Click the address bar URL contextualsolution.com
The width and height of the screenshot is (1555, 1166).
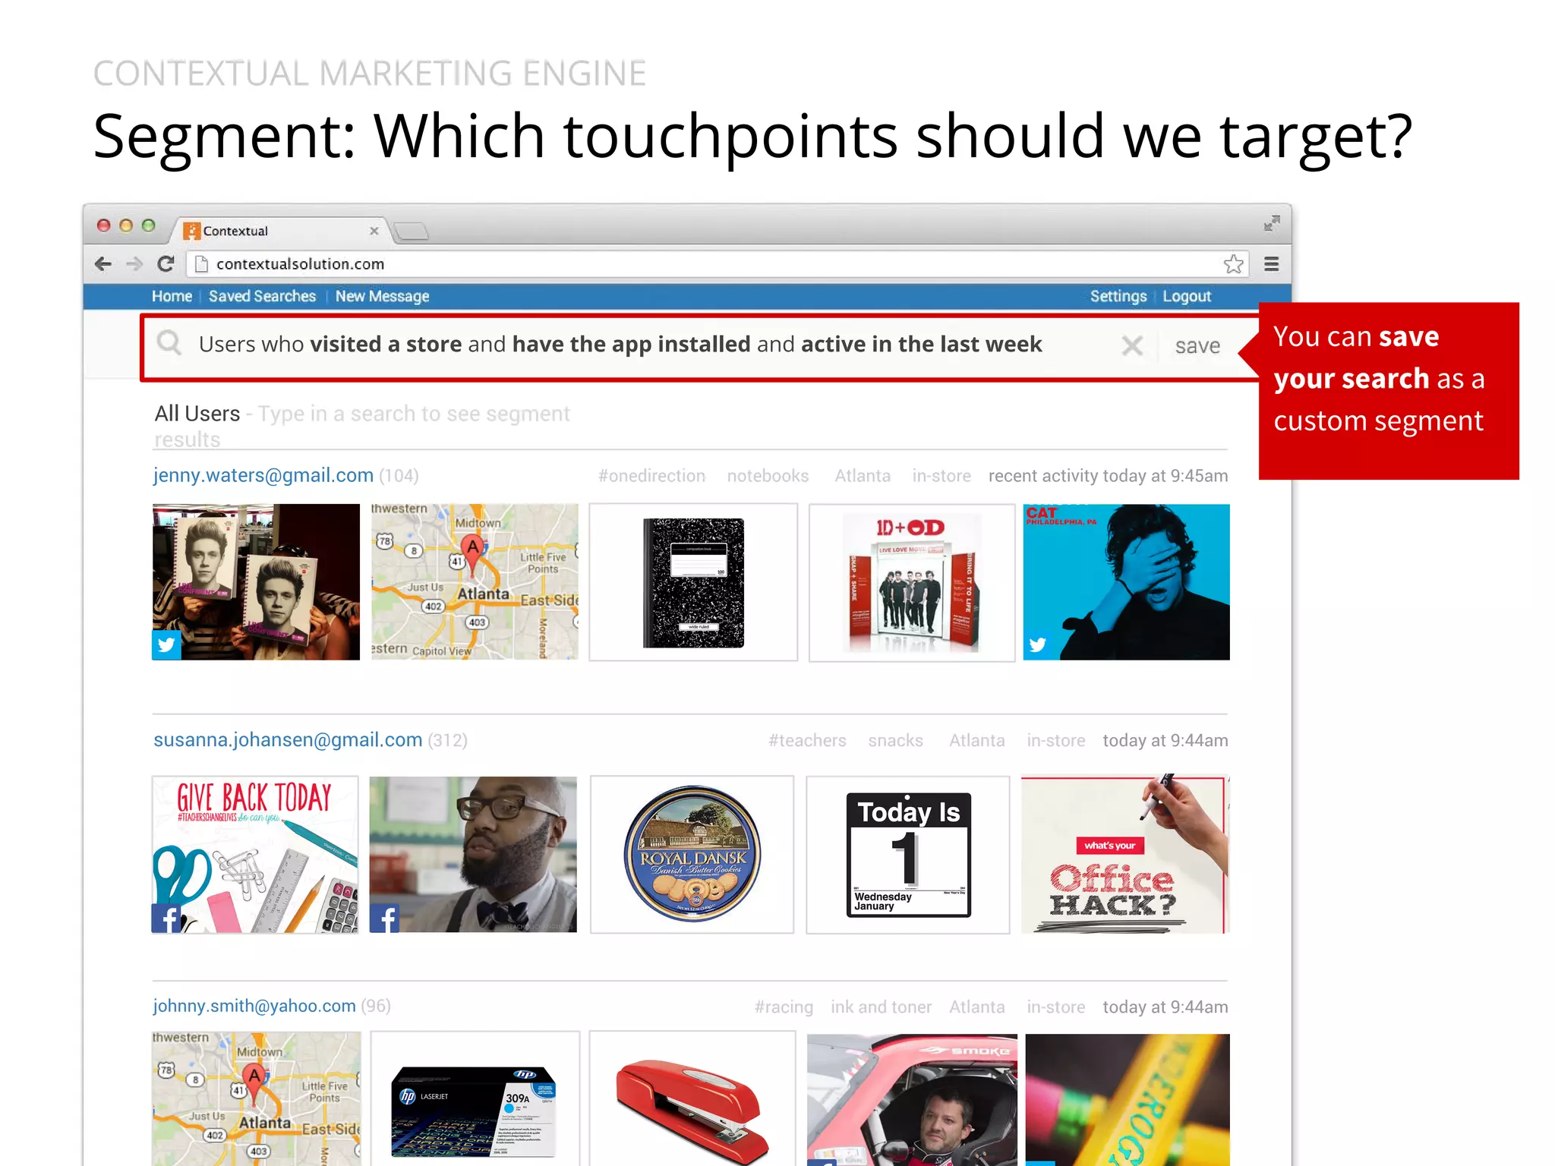pyautogui.click(x=300, y=264)
